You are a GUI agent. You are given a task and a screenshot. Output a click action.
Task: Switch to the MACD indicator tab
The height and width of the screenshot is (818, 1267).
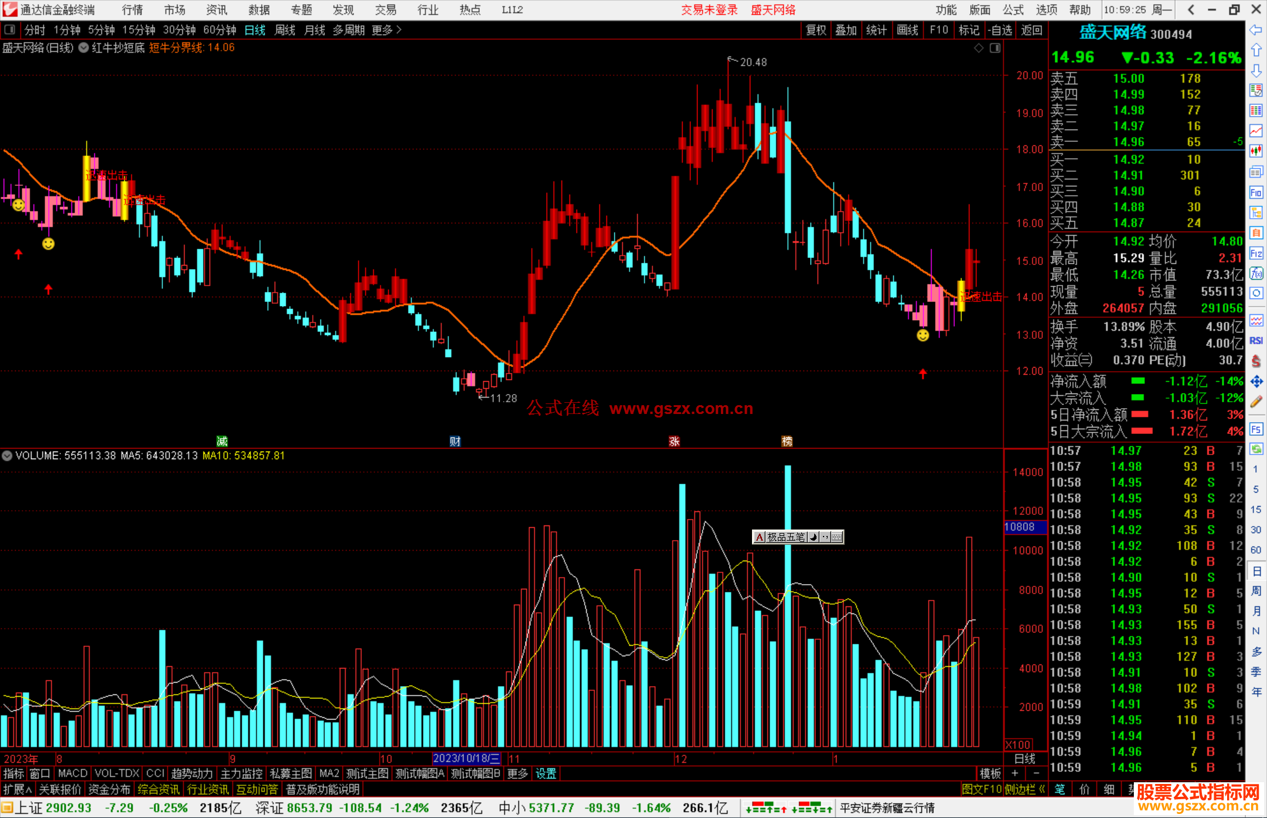click(72, 773)
